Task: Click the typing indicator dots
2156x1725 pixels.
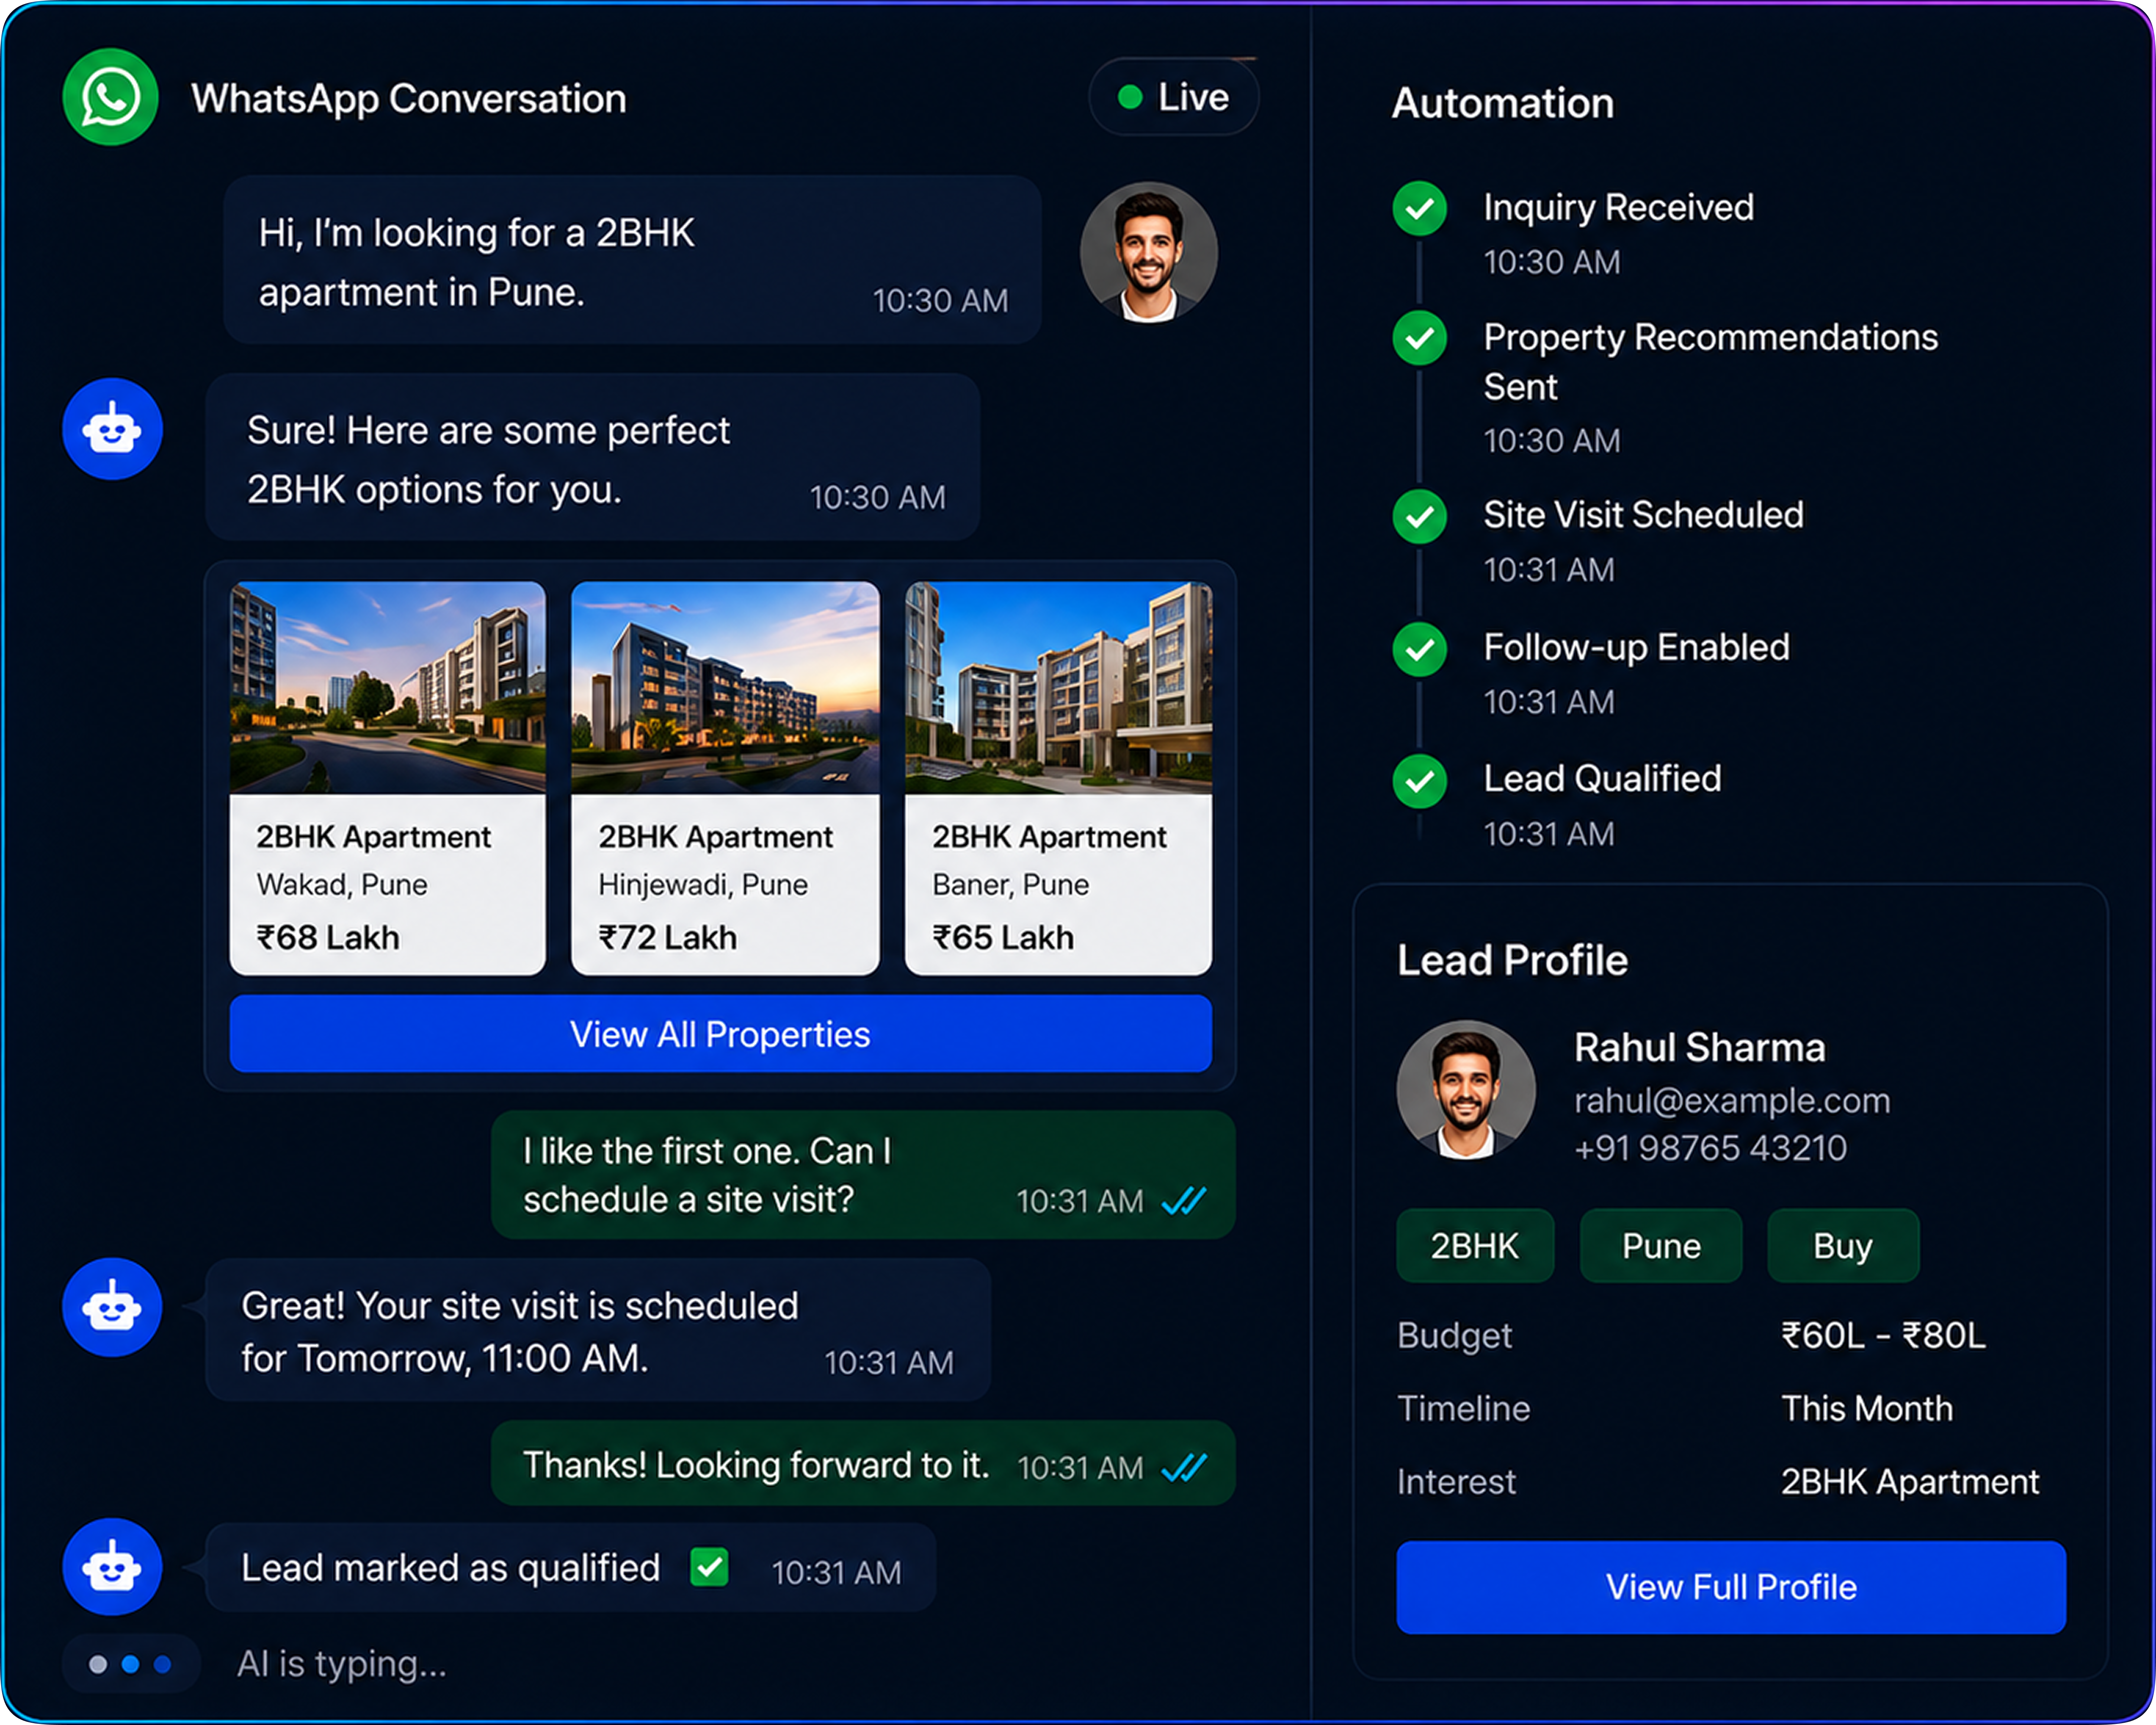Action: [131, 1664]
